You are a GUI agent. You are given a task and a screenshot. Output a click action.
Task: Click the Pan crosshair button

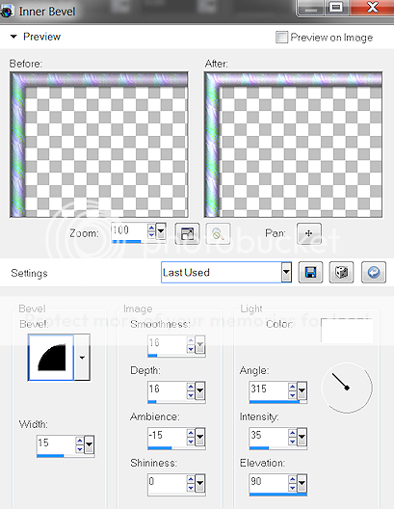(x=308, y=233)
